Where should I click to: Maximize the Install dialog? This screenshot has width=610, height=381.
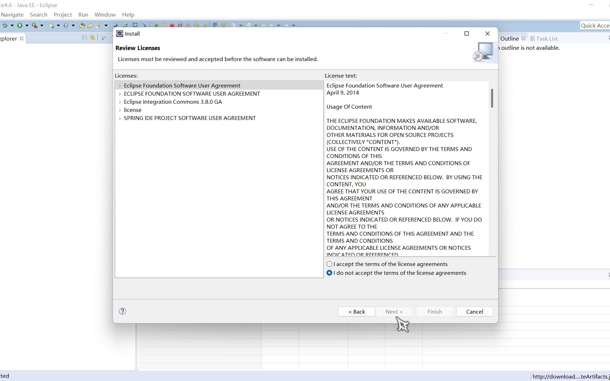[x=467, y=34]
